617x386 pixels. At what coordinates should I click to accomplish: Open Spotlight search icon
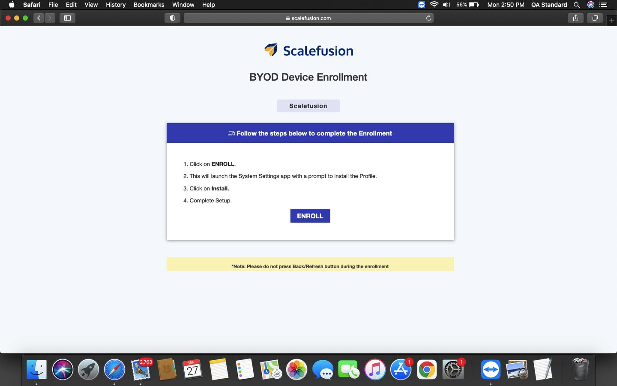[x=577, y=5]
